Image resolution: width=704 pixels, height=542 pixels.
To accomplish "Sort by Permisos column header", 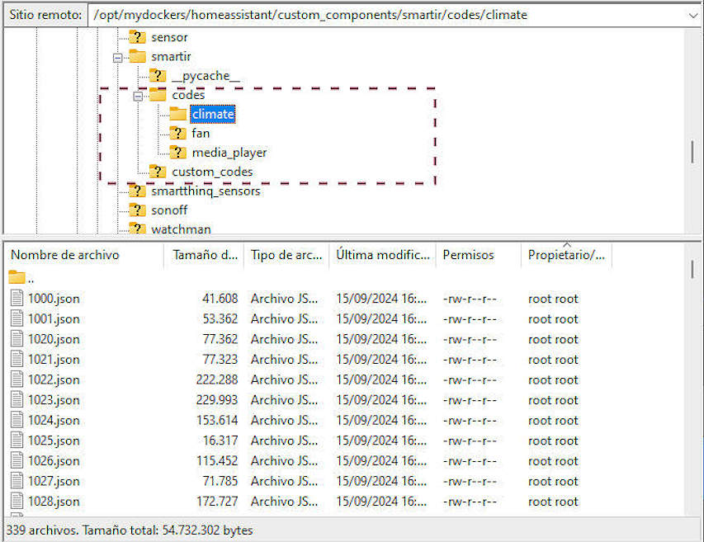I will tap(479, 255).
